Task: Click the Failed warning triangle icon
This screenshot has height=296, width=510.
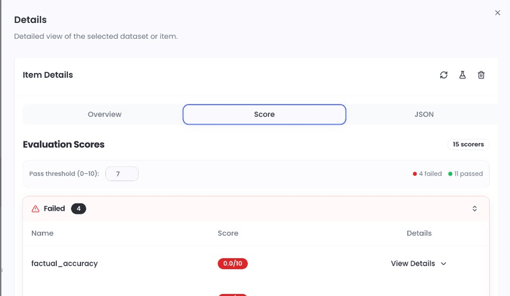Action: click(x=35, y=208)
